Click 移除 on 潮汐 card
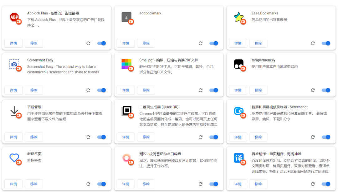 146,184
